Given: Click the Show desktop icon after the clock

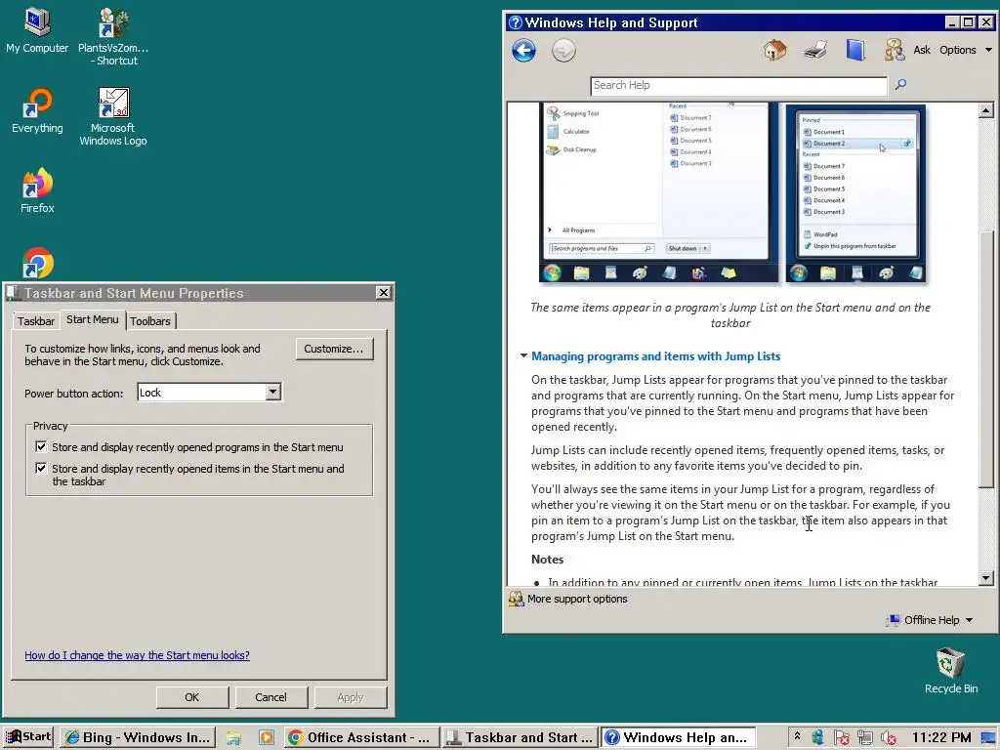Looking at the screenshot, I should click(x=989, y=738).
